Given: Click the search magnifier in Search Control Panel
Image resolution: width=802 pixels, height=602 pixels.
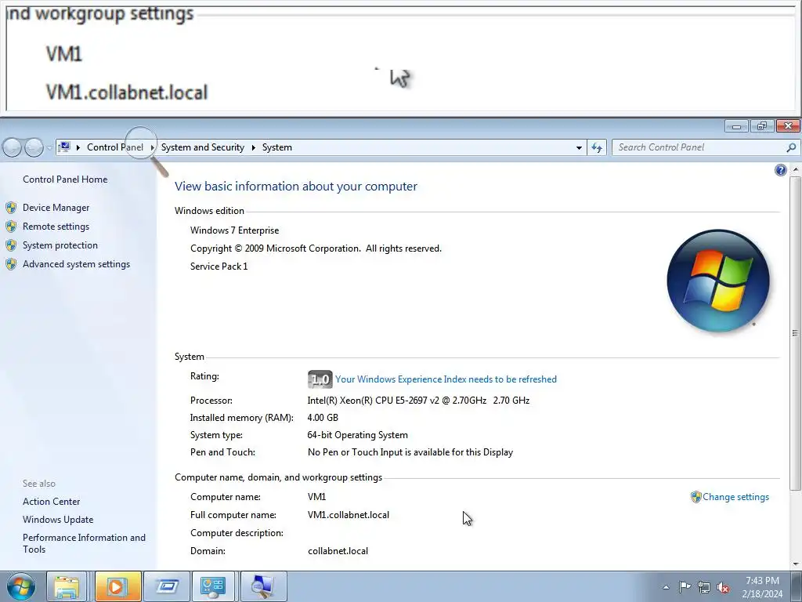Looking at the screenshot, I should pyautogui.click(x=791, y=147).
